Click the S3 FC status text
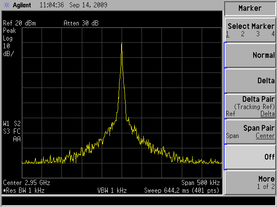Viewport: 277px width, 207px height. [12, 131]
